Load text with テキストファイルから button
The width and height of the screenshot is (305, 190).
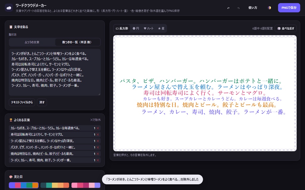point(22,102)
